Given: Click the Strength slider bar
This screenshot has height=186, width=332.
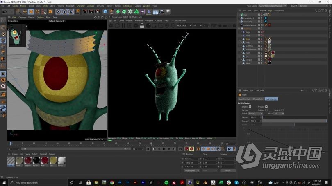Looking at the screenshot, I should tap(294, 121).
